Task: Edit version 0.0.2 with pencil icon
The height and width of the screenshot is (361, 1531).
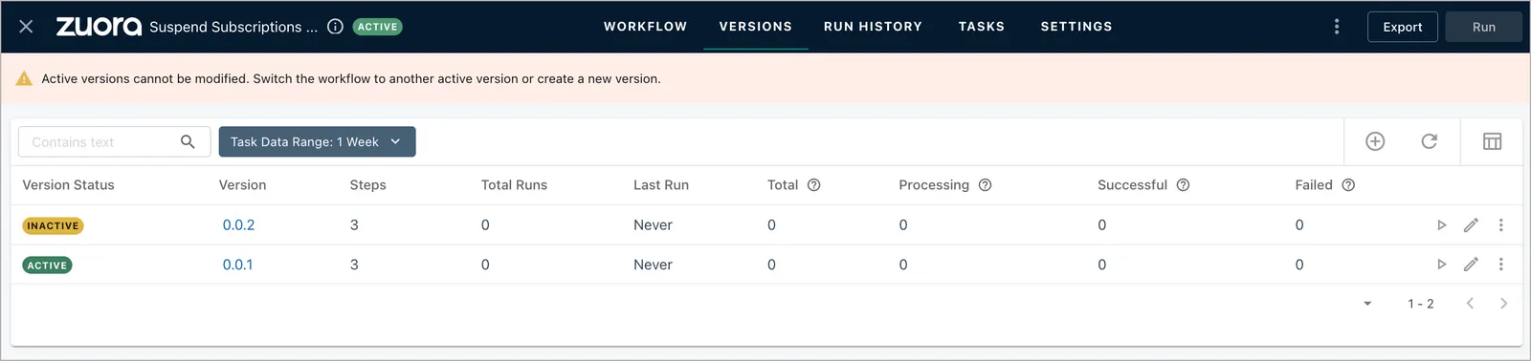Action: pyautogui.click(x=1471, y=225)
